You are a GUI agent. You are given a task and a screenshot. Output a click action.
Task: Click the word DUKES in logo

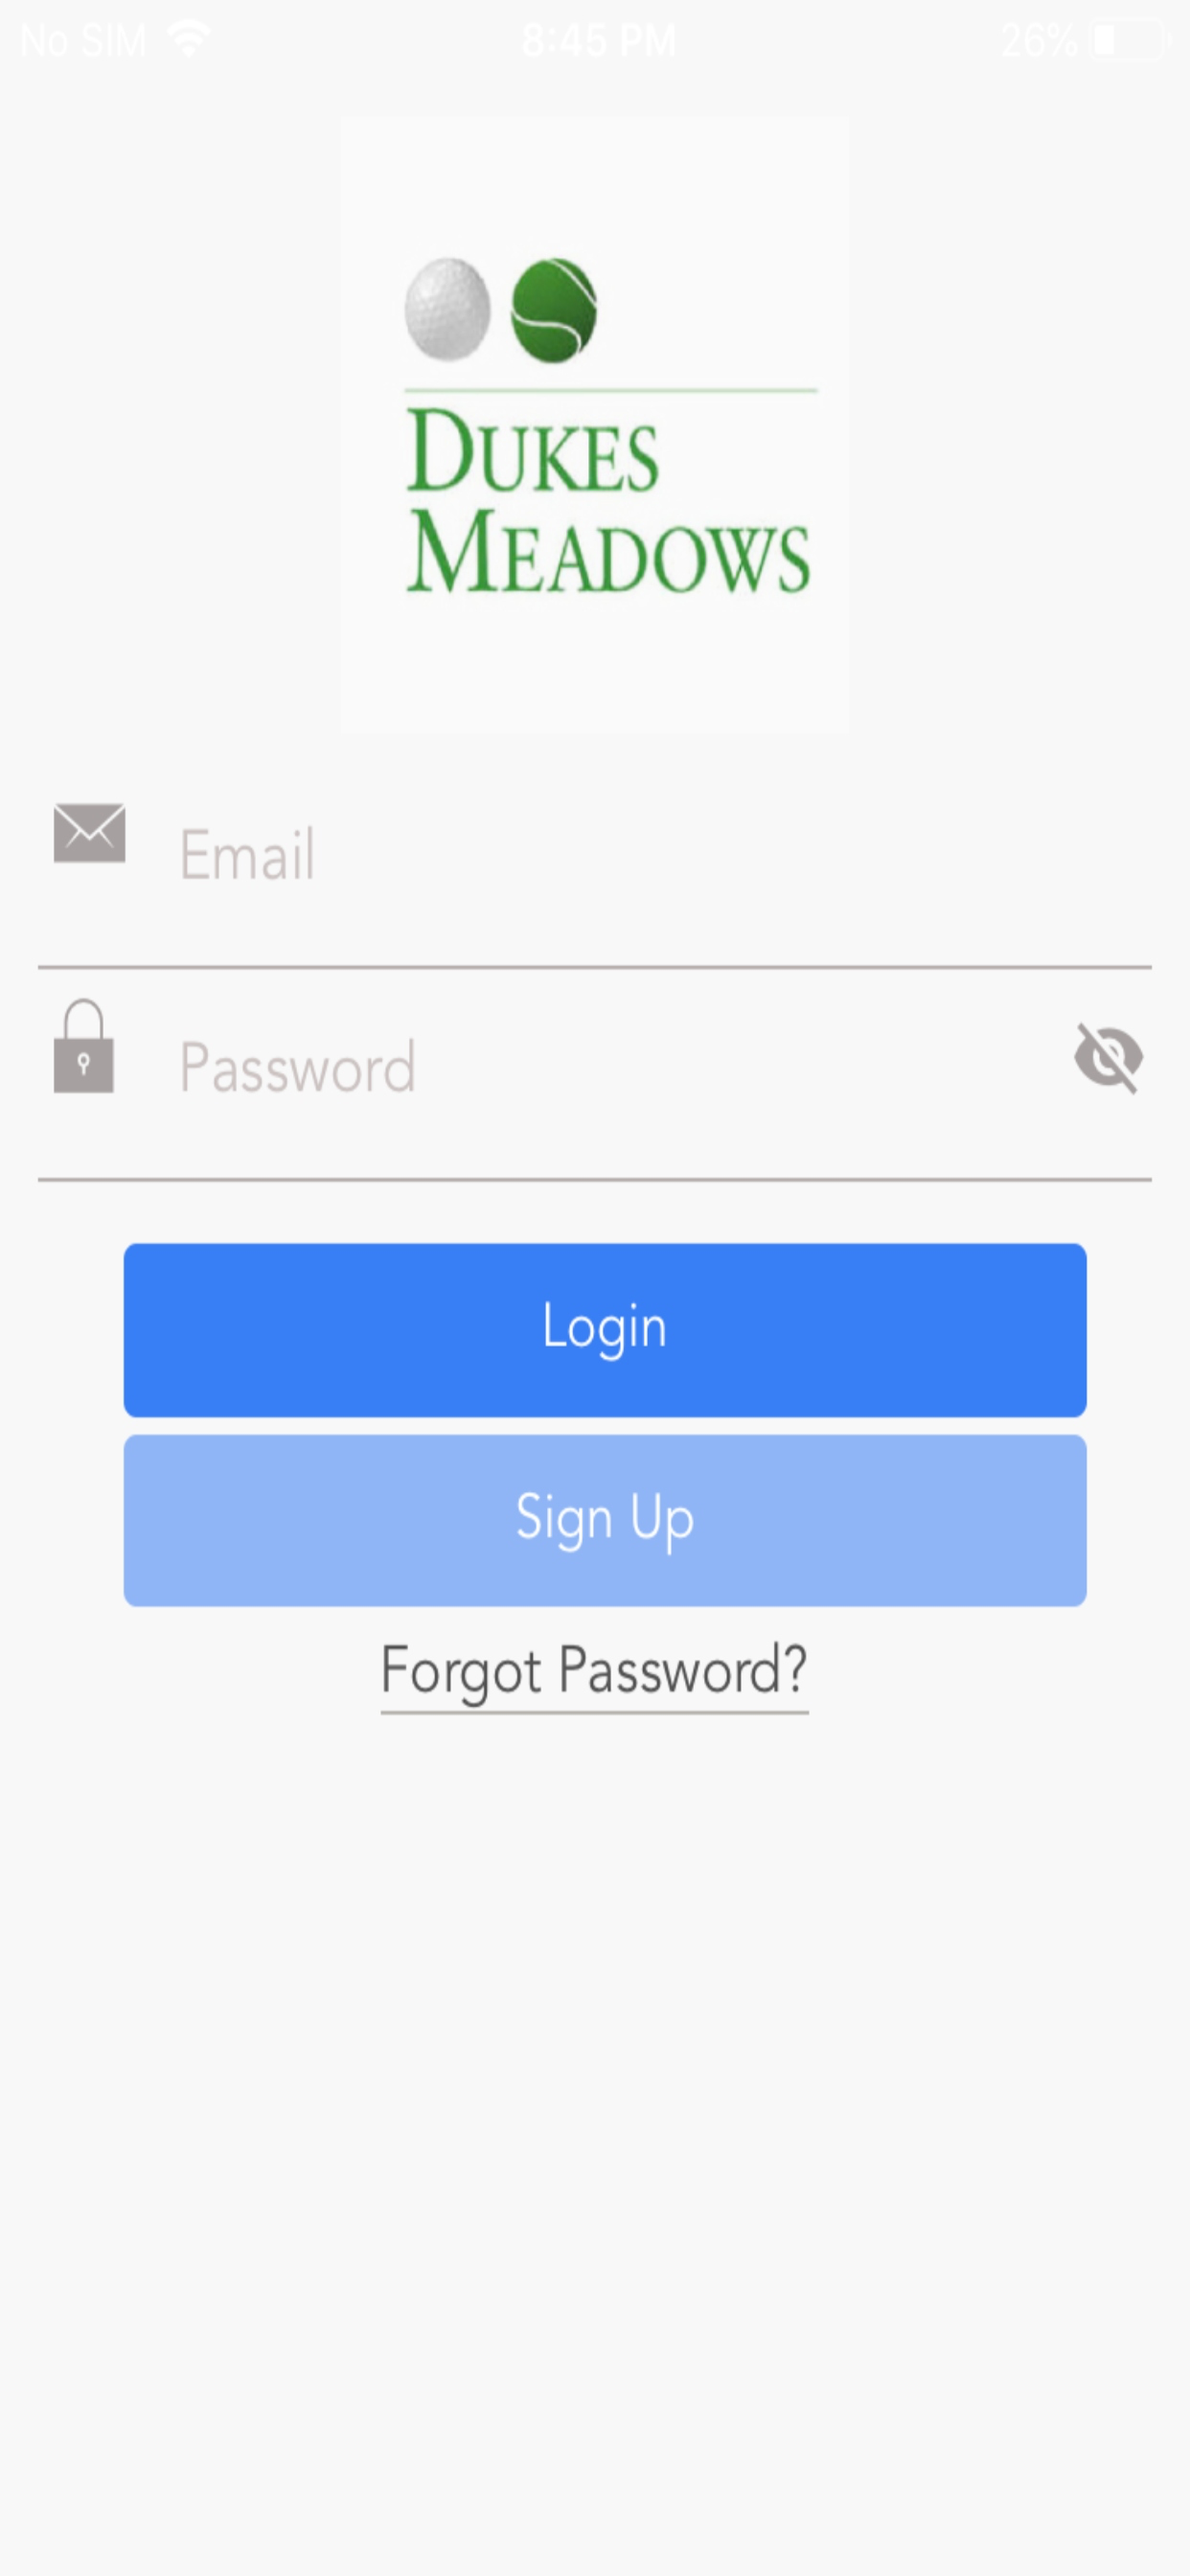(532, 451)
